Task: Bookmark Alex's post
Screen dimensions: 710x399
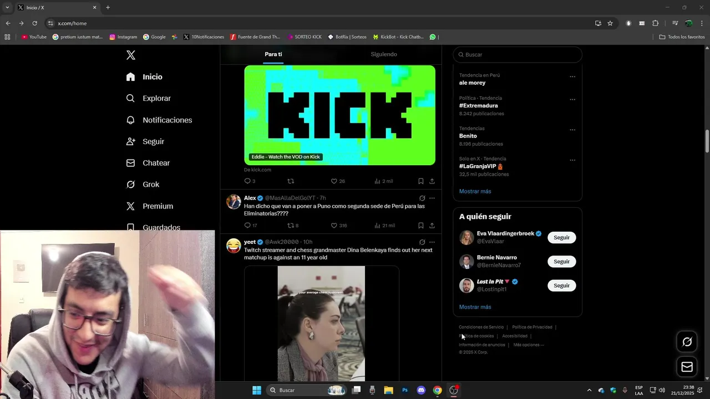Action: pos(421,226)
